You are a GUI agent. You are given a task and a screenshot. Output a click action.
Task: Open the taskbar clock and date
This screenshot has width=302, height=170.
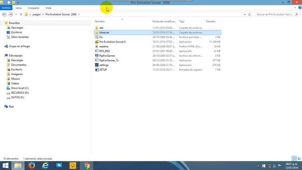point(292,166)
